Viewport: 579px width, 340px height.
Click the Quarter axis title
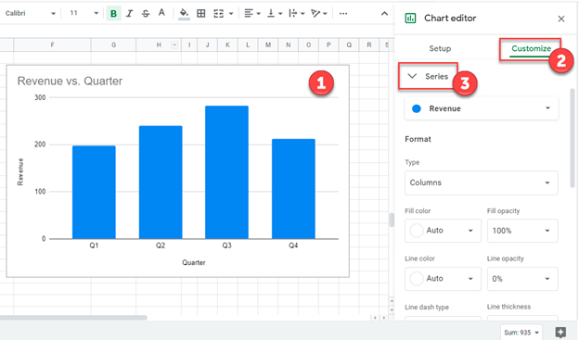(x=194, y=262)
